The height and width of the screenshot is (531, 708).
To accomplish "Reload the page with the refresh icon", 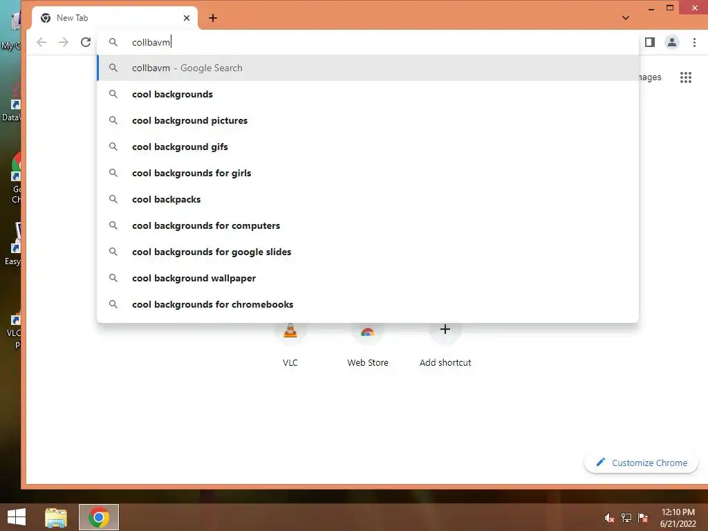I will [86, 42].
